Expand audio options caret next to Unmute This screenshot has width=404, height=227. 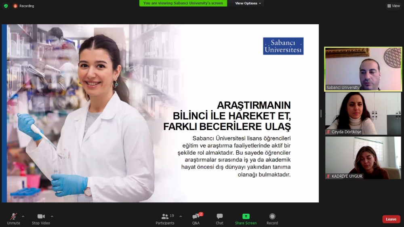tap(23, 216)
